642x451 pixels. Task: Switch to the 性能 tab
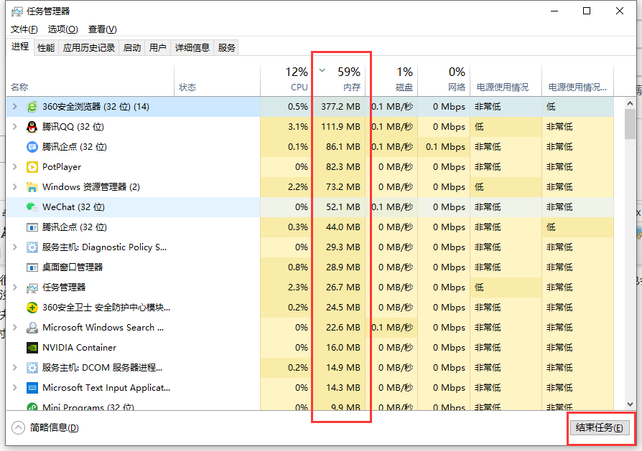46,48
